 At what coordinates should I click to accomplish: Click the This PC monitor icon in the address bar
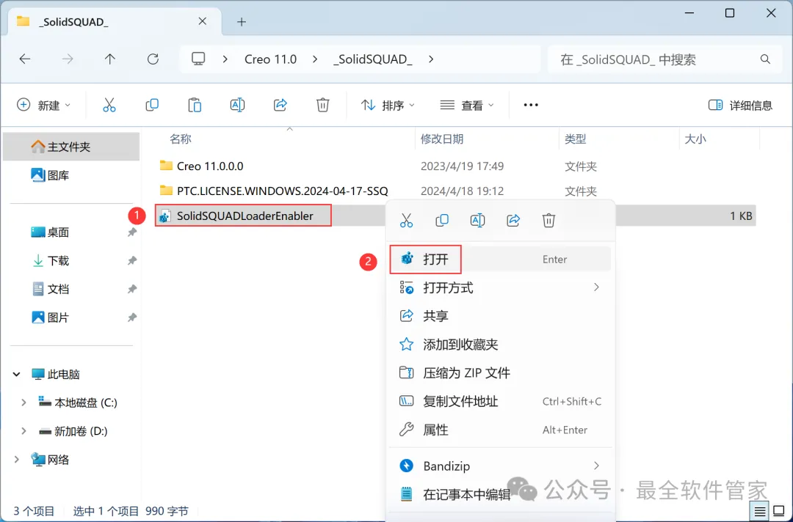tap(198, 59)
